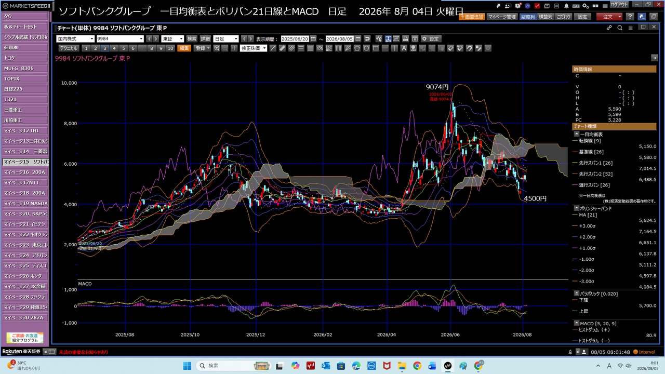665x374 pixels.
Task: Open the chart link chain icon
Action: click(609, 28)
